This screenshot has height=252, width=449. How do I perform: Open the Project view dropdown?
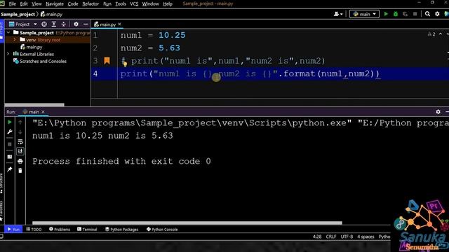point(23,24)
